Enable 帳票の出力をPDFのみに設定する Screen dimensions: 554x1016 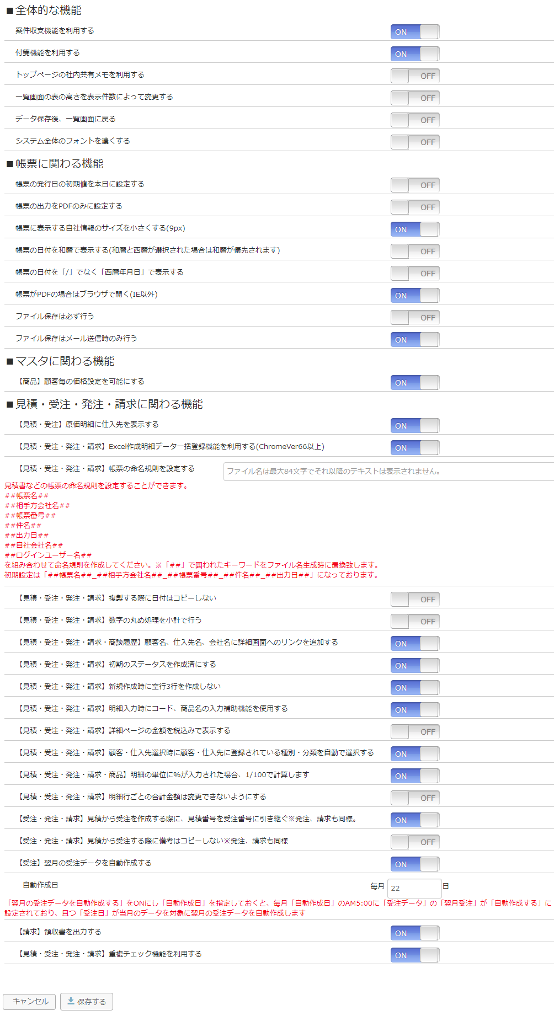415,207
